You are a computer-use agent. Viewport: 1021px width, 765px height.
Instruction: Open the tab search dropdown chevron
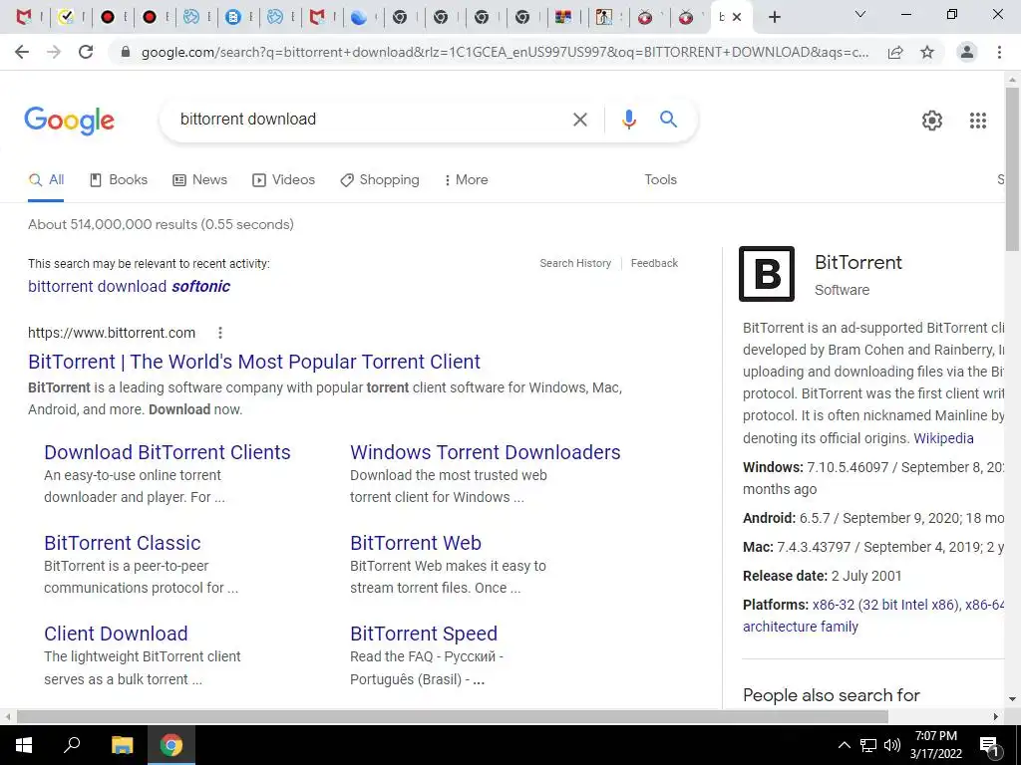860,14
